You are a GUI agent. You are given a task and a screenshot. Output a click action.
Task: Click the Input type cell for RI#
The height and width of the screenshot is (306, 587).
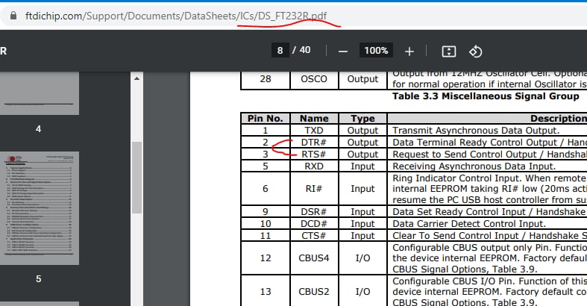(x=362, y=188)
